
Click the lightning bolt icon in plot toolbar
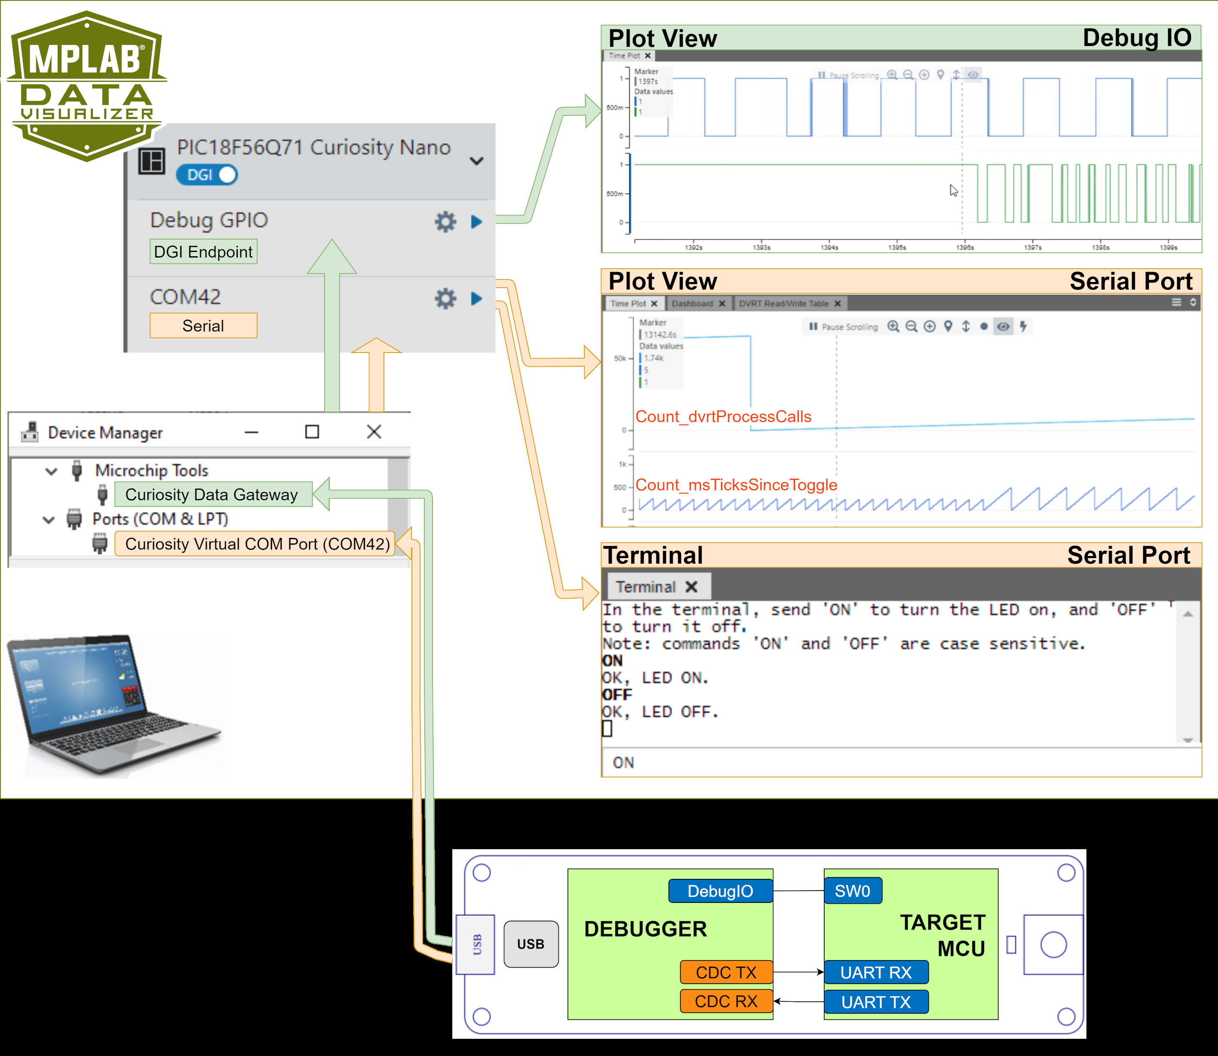coord(1024,326)
